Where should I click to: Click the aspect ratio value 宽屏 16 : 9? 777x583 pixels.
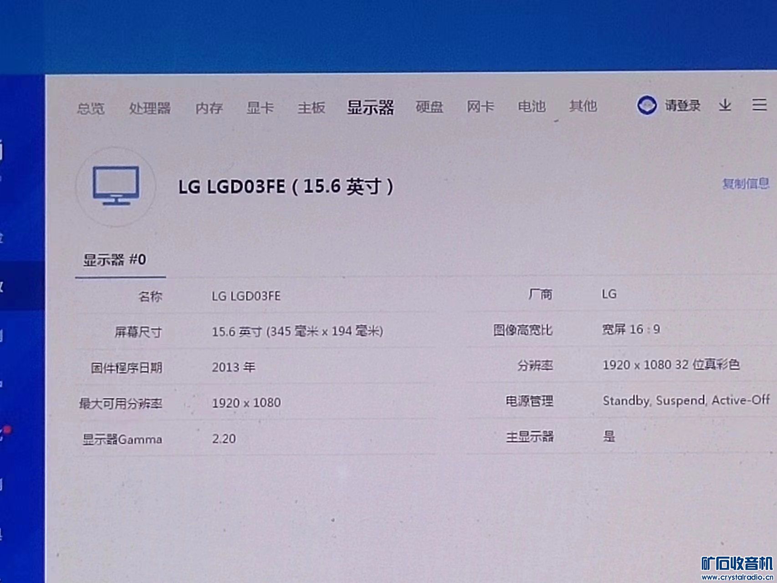[631, 329]
